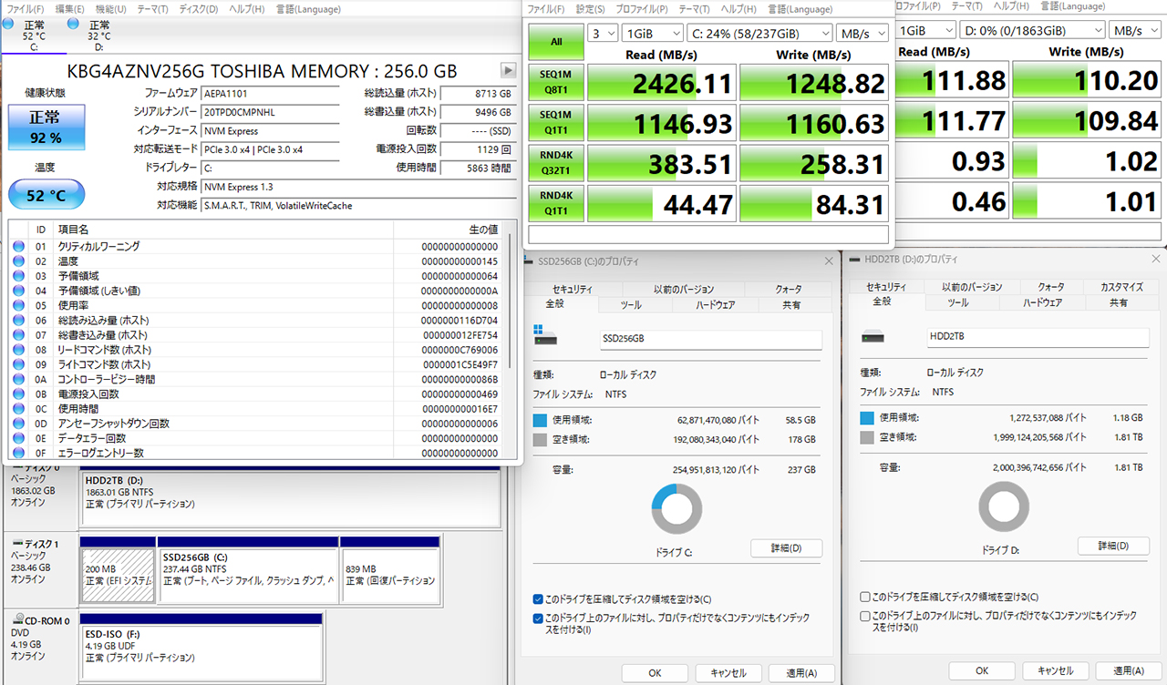The image size is (1167, 685).
Task: Uncheck content indexing in SSD256GB (C:) properties
Action: pyautogui.click(x=538, y=618)
